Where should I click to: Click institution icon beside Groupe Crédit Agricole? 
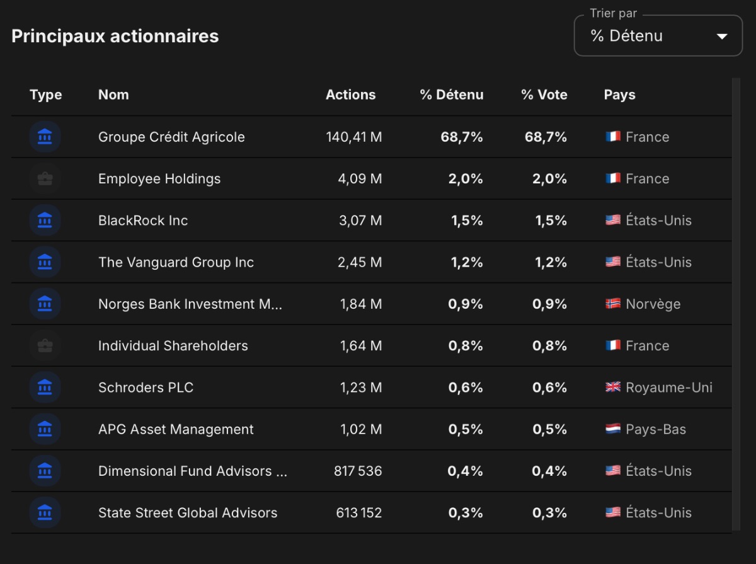(45, 137)
